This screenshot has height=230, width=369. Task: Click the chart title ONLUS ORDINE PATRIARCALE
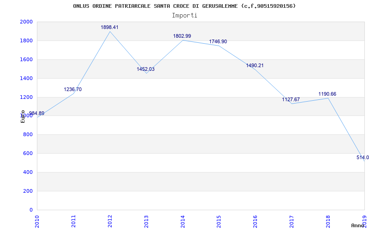click(x=184, y=6)
